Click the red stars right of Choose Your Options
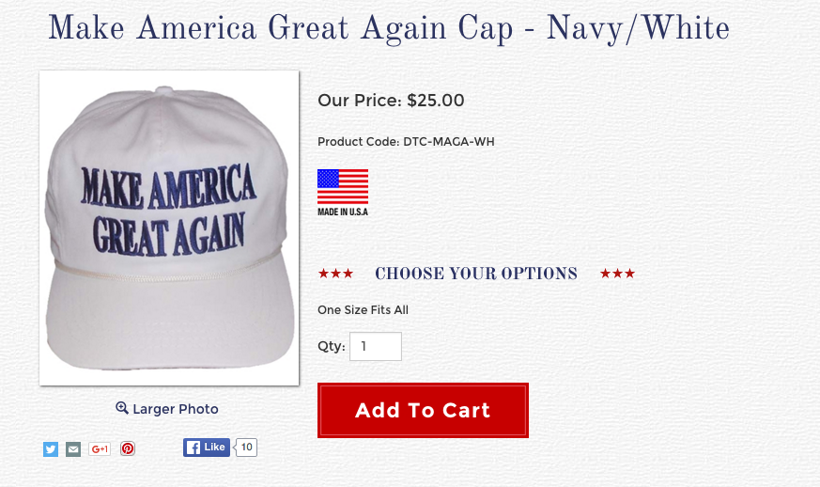The image size is (820, 487). [617, 274]
